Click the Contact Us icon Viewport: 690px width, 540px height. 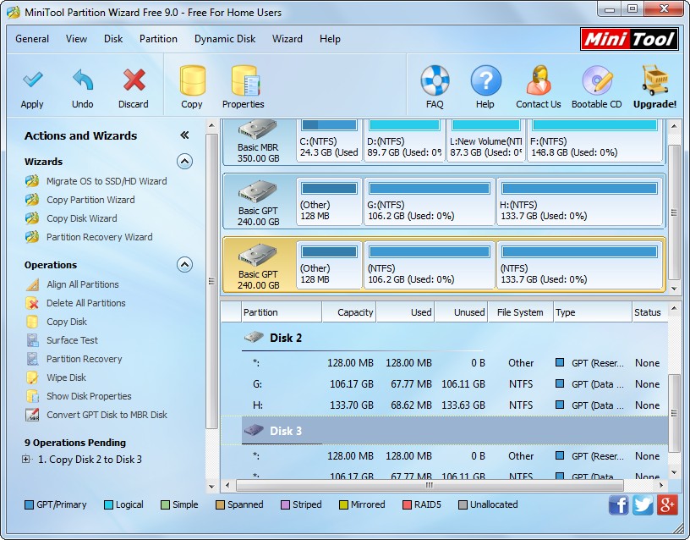(539, 80)
